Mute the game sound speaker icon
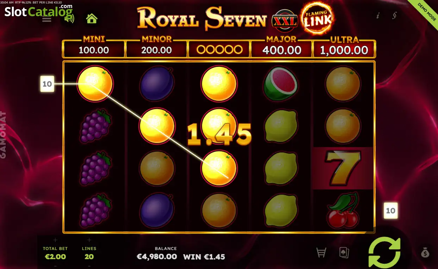This screenshot has height=269, width=438. (69, 18)
